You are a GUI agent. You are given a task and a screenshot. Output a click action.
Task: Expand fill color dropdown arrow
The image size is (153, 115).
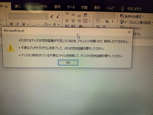[x=49, y=24]
